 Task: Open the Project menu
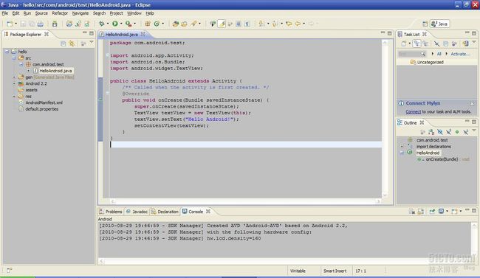(117, 13)
